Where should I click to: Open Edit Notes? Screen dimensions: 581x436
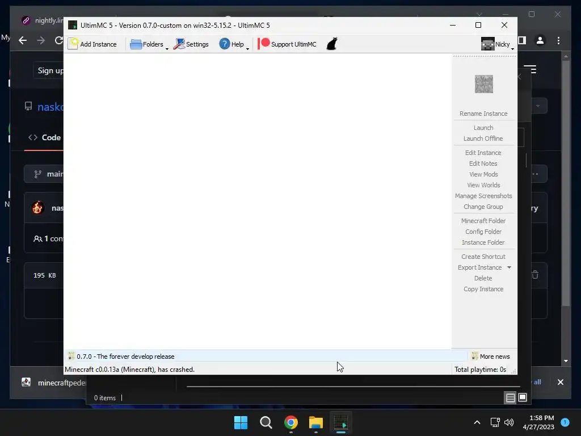pos(483,163)
